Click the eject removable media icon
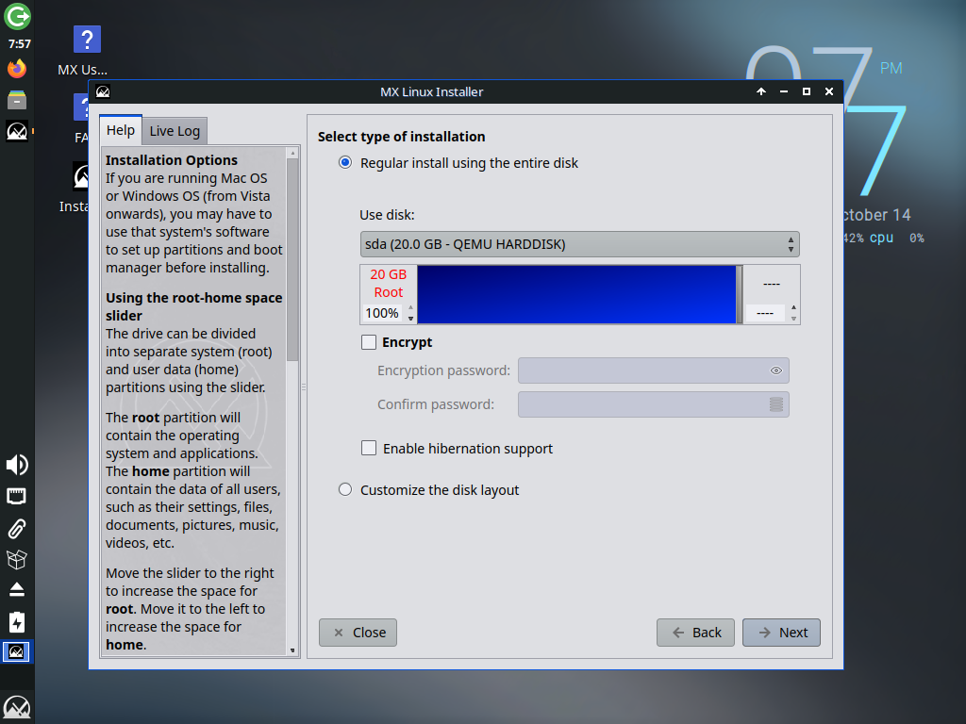966x724 pixels. 17,590
